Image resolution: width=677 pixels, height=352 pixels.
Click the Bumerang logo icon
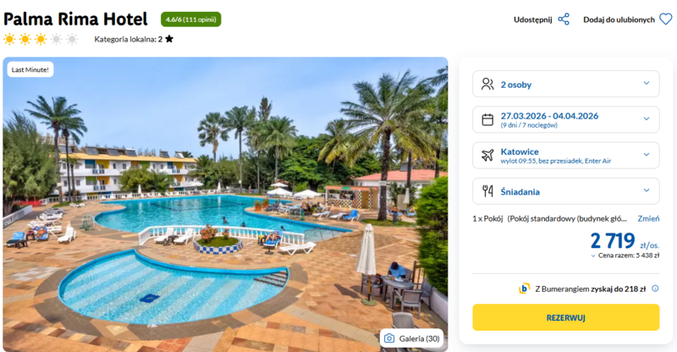[x=524, y=289]
